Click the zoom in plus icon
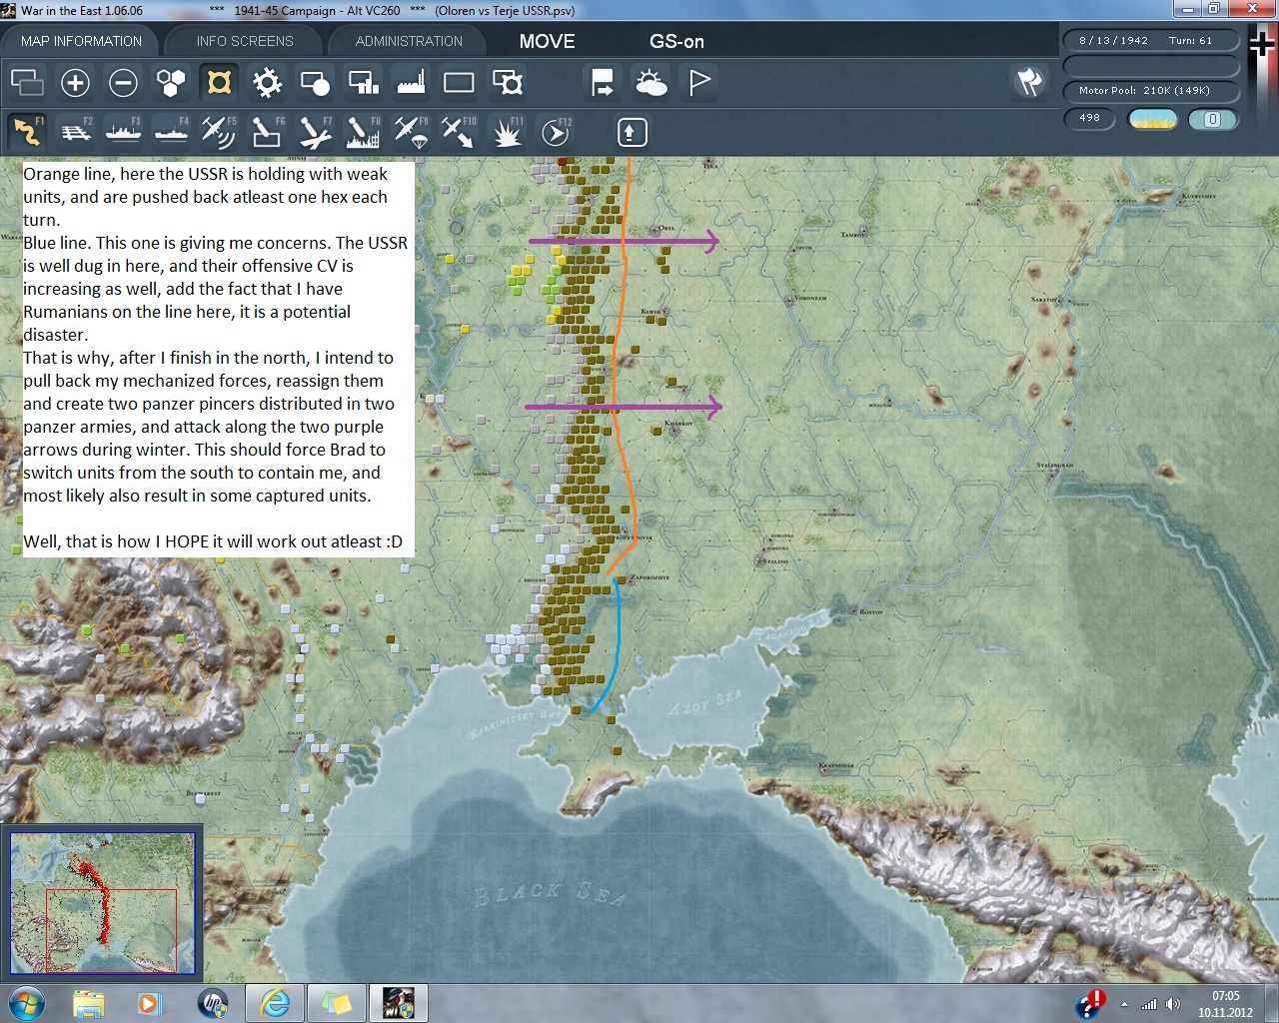 (75, 83)
